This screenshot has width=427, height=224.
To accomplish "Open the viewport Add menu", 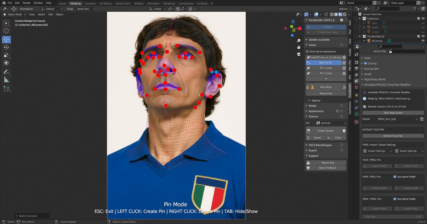I will pyautogui.click(x=51, y=15).
